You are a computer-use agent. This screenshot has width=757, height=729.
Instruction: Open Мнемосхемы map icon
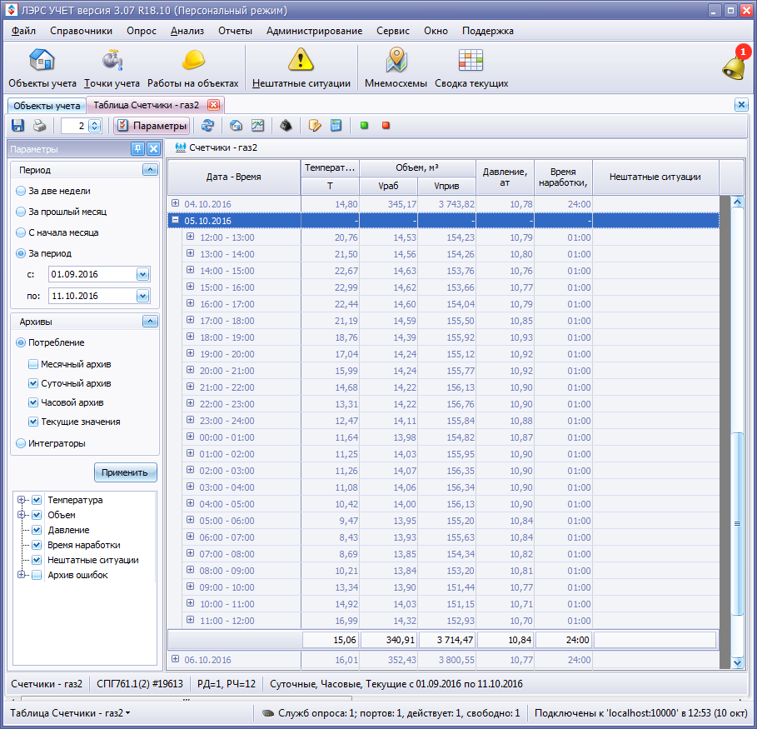396,60
